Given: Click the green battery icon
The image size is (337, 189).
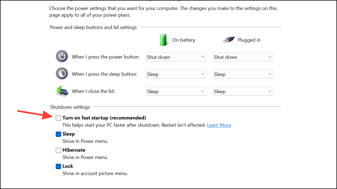Looking at the screenshot, I should click(163, 40).
